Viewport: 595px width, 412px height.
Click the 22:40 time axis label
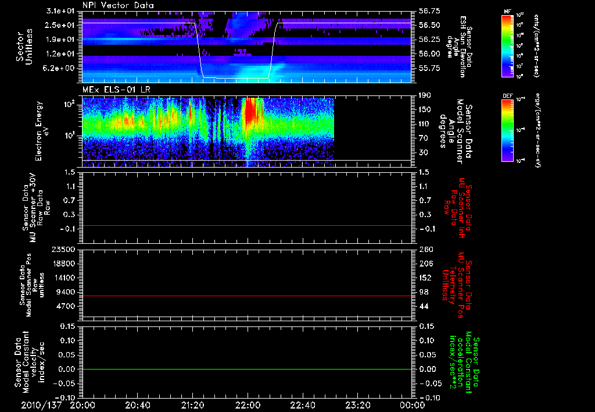(302, 405)
